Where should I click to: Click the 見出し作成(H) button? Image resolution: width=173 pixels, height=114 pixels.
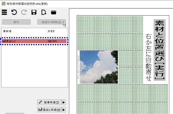pos(49,110)
